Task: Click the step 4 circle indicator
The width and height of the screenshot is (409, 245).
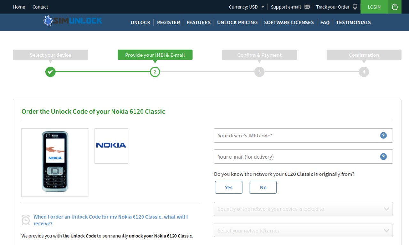Action: (x=364, y=72)
